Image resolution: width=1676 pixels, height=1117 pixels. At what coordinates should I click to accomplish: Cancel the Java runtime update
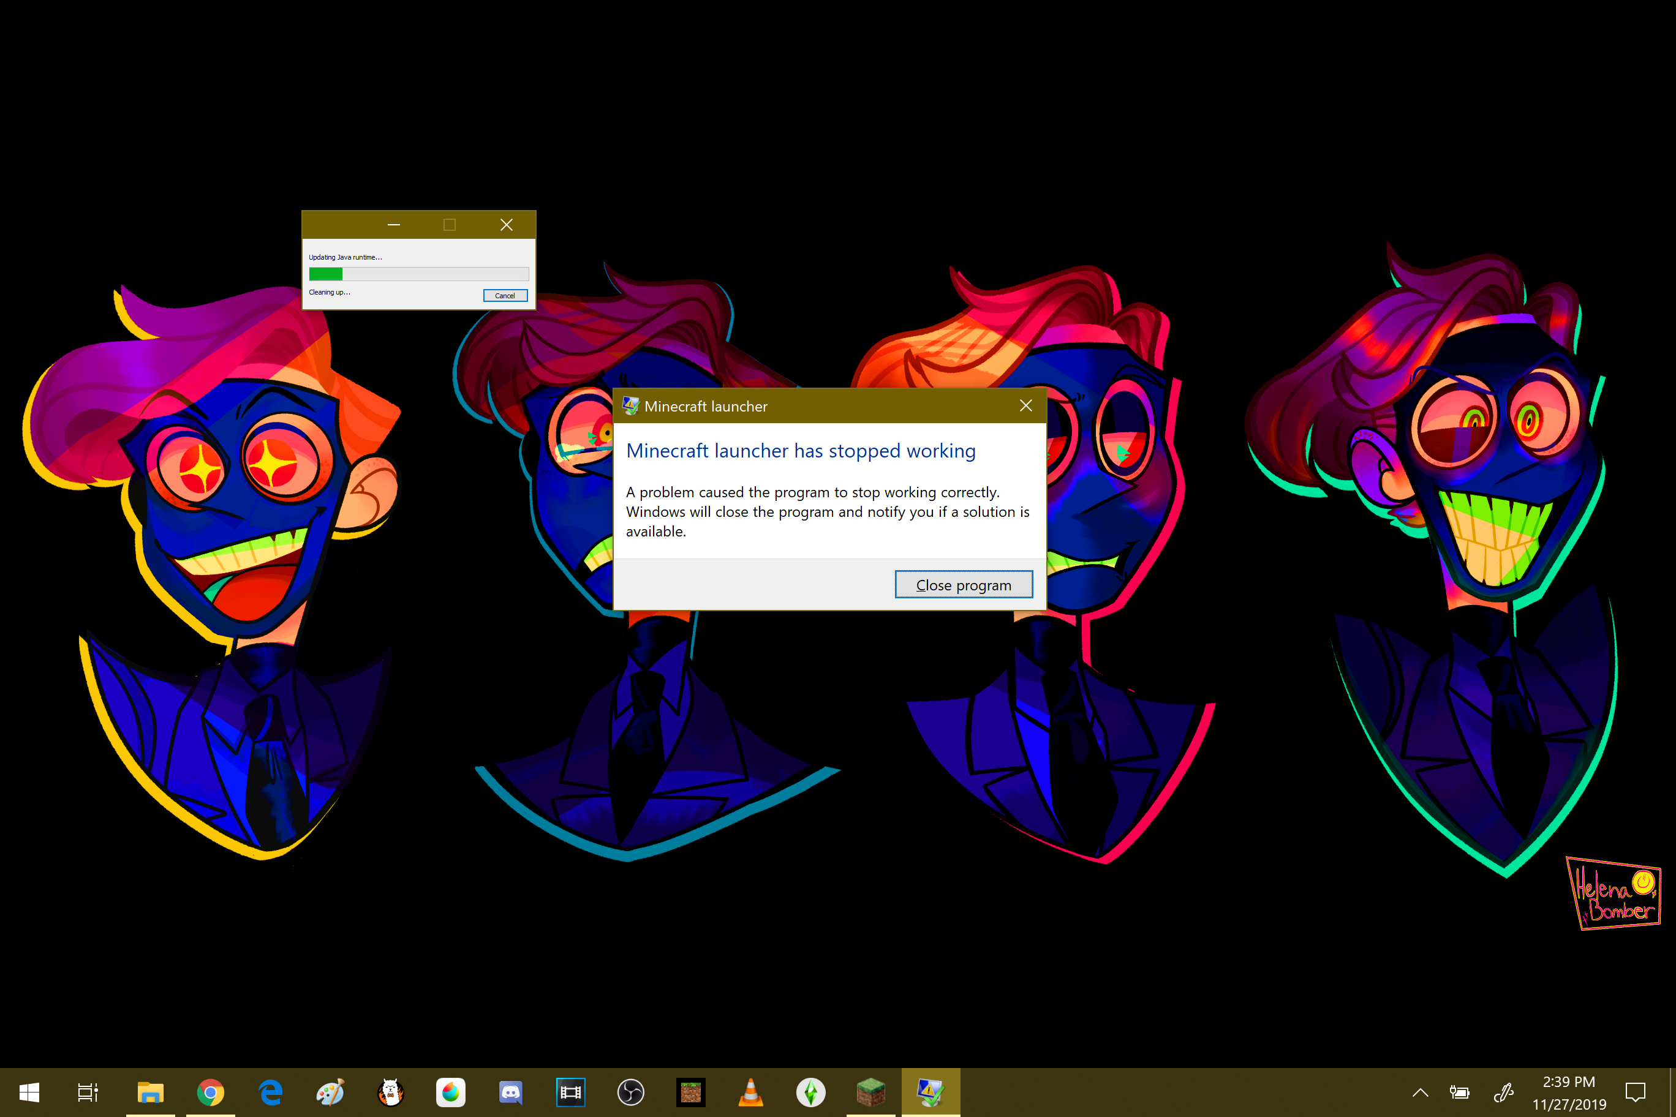click(505, 296)
